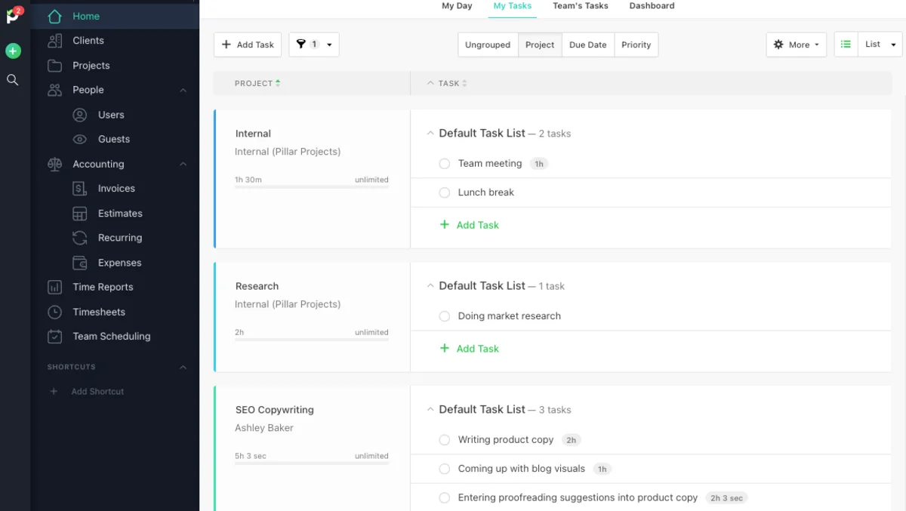Click the Add Task button in toolbar

coord(248,45)
